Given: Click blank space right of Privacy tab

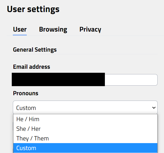Looking at the screenshot, I should tap(132, 29).
